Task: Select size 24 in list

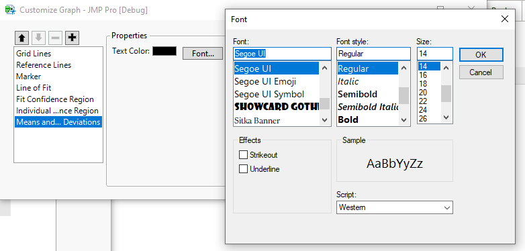Action: click(x=429, y=110)
